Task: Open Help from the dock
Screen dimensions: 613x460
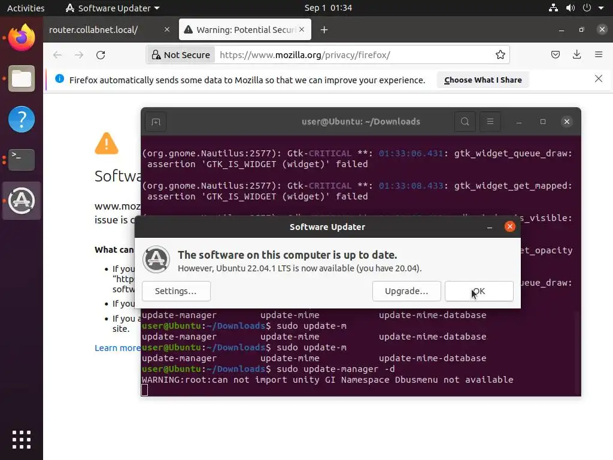Action: [x=22, y=119]
